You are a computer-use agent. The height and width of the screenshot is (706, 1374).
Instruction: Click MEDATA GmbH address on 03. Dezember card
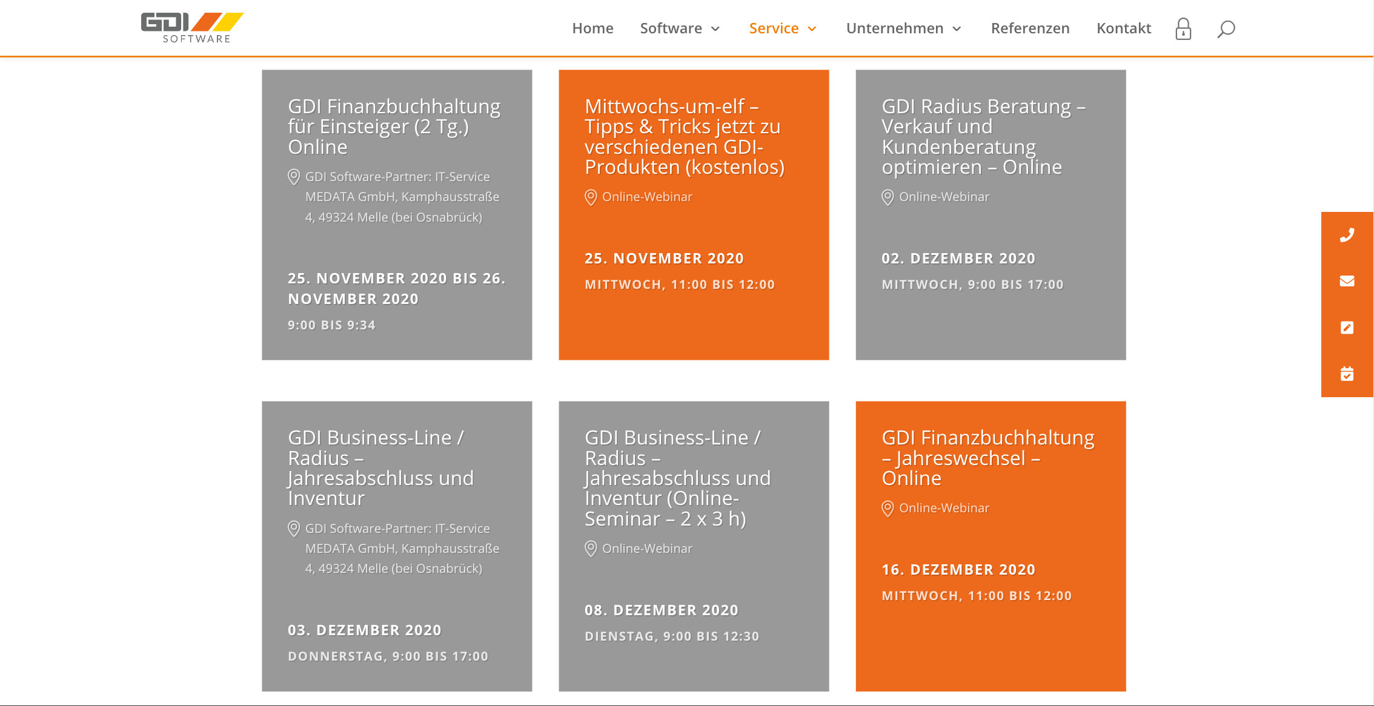402,549
